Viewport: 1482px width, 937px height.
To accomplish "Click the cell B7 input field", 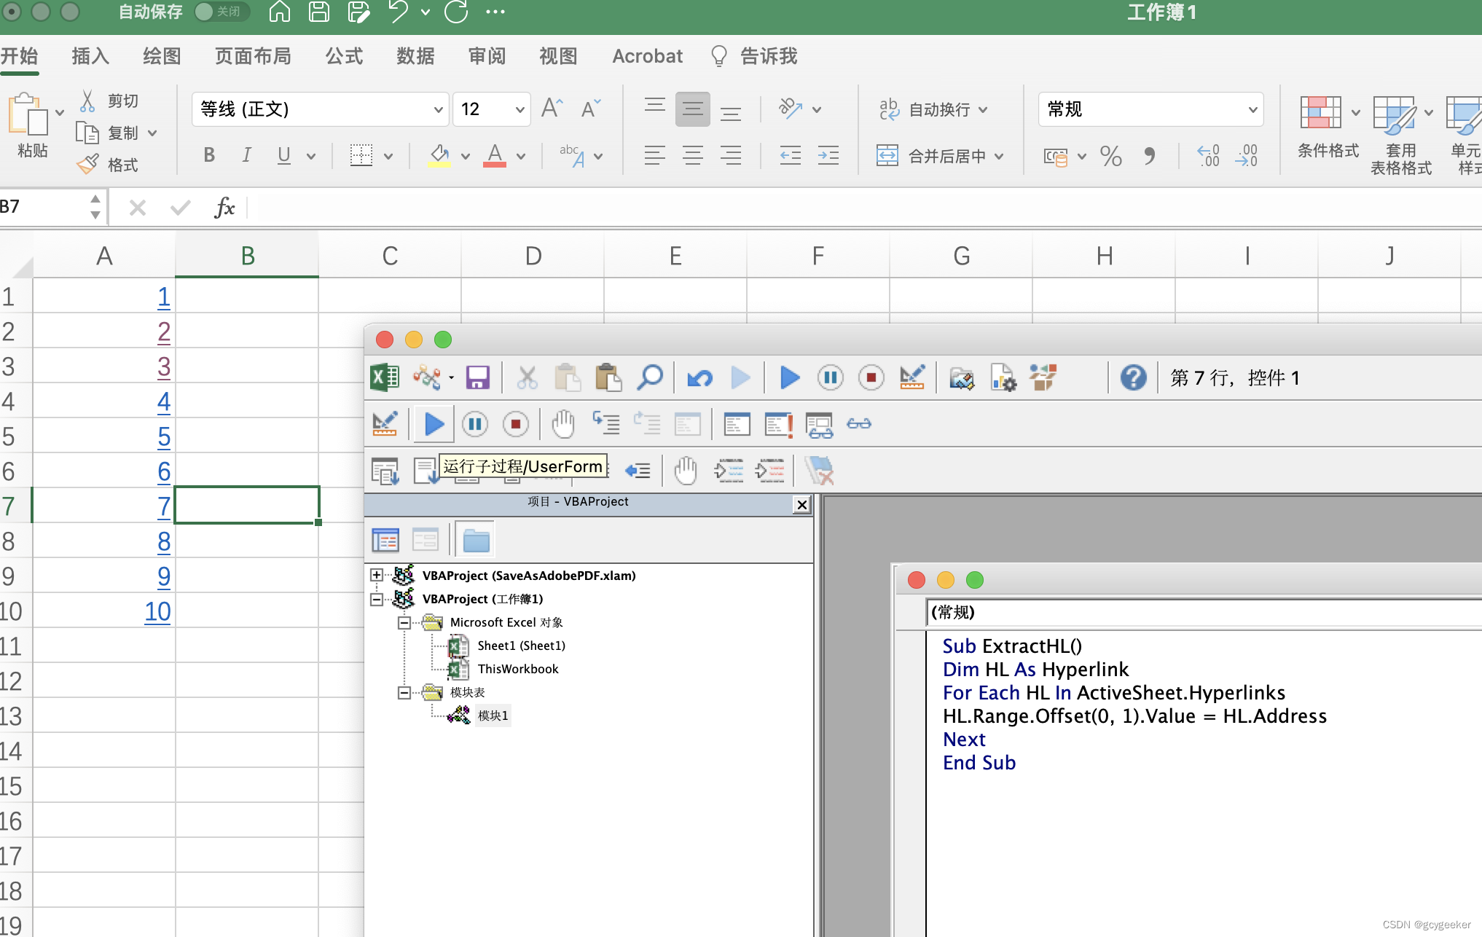I will [x=248, y=504].
